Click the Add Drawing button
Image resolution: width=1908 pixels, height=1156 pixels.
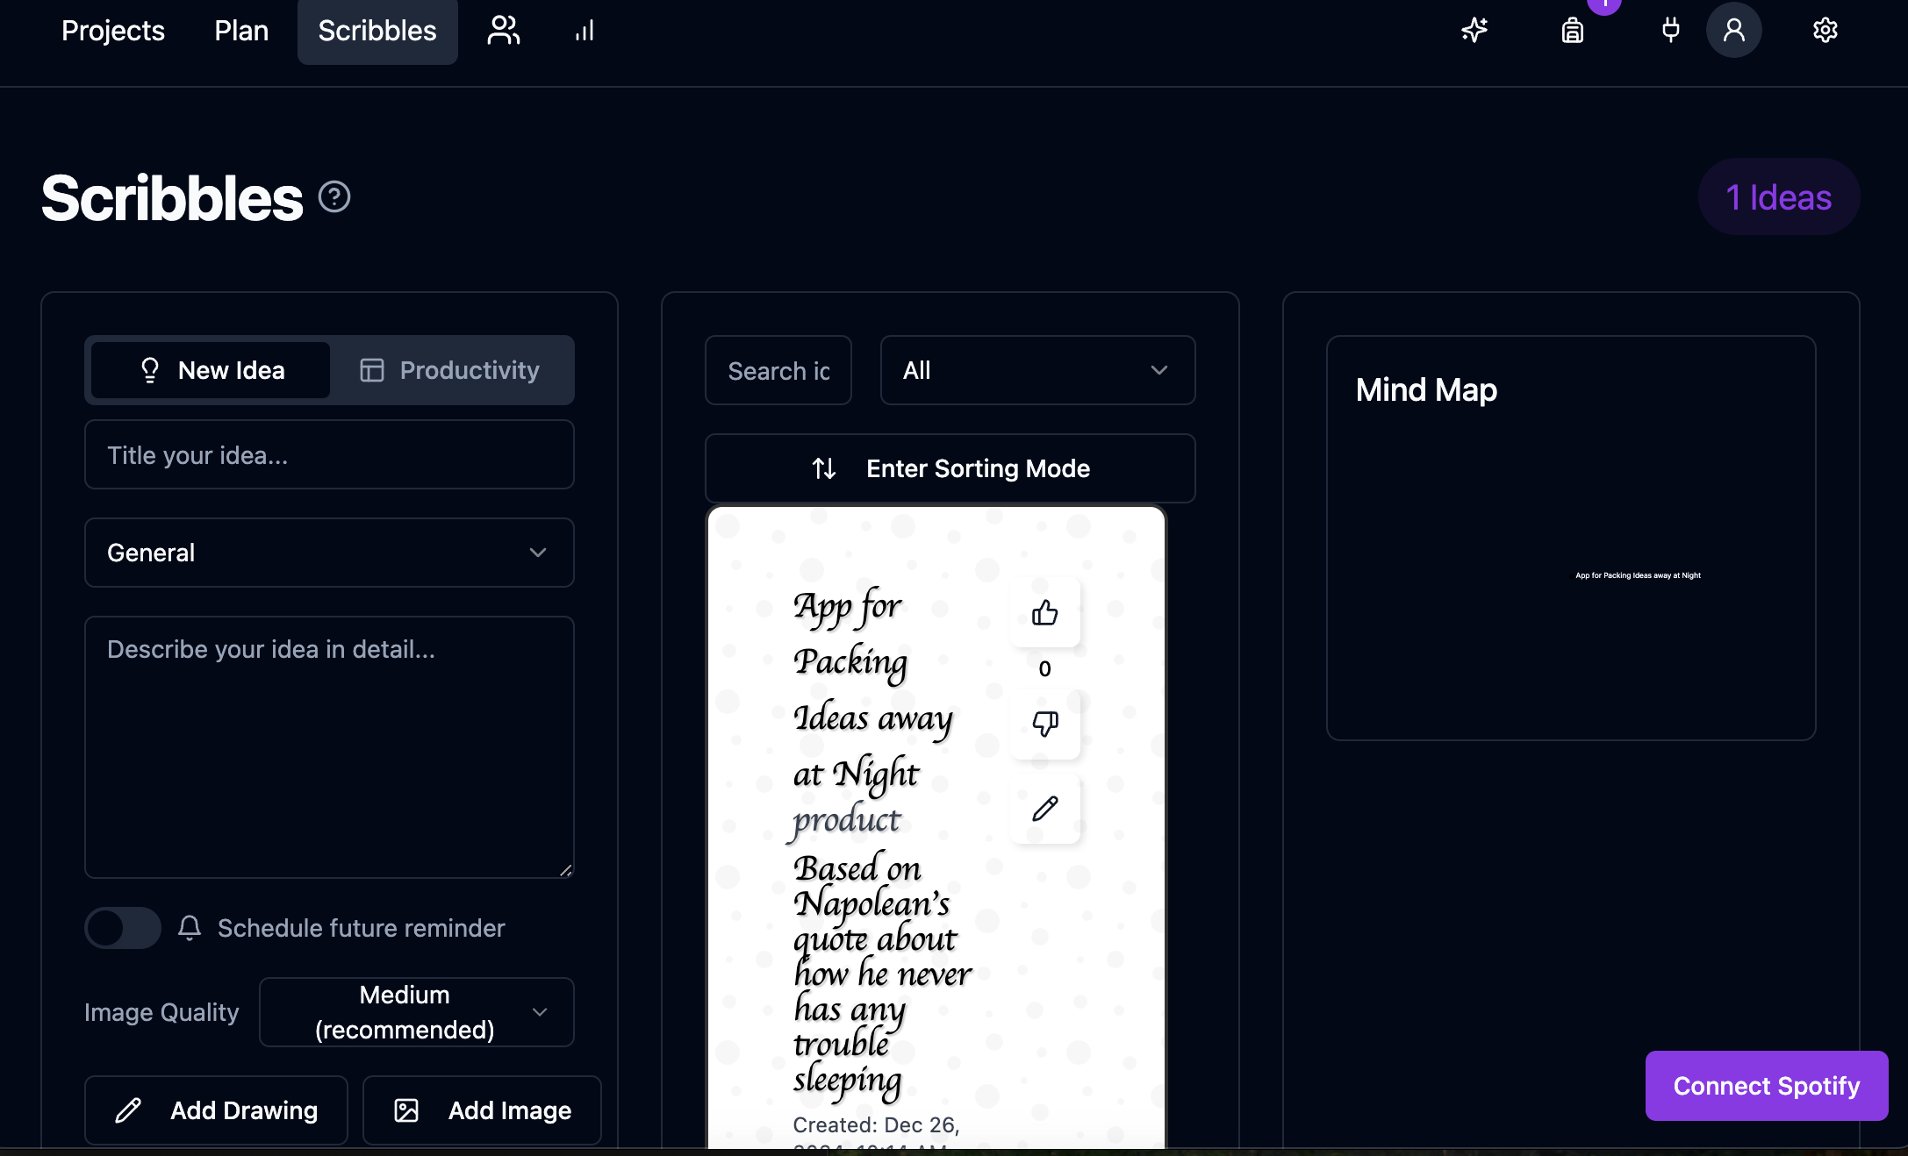[216, 1110]
